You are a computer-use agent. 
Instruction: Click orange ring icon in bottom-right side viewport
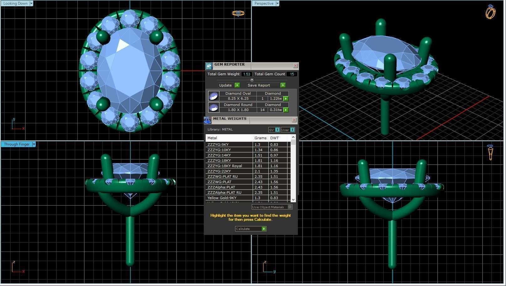coord(490,152)
